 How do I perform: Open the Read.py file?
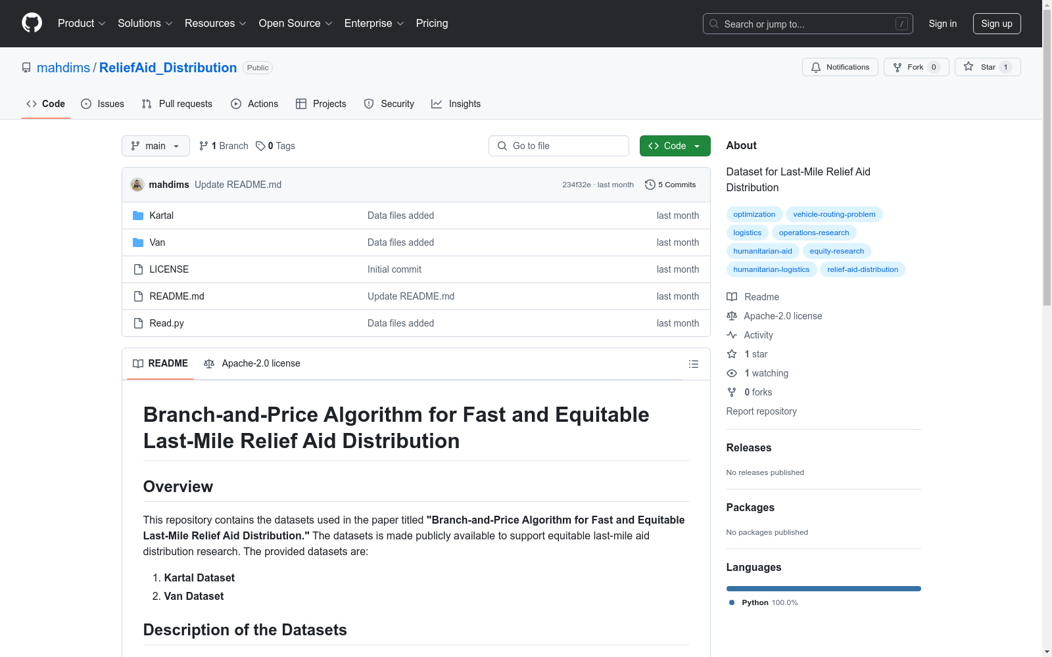166,323
